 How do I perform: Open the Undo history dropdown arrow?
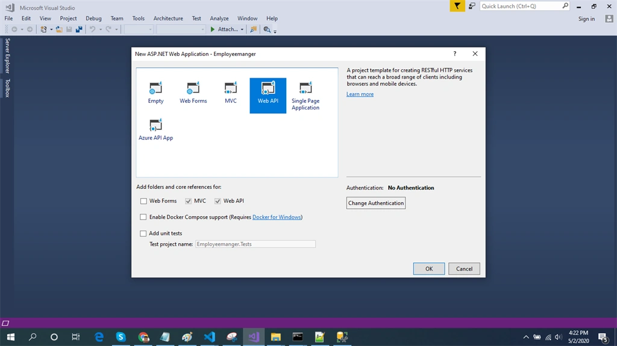[101, 29]
